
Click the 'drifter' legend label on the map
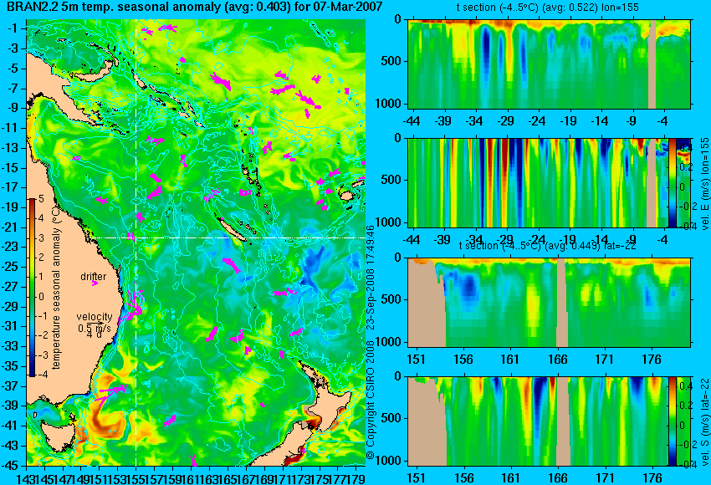pos(94,277)
